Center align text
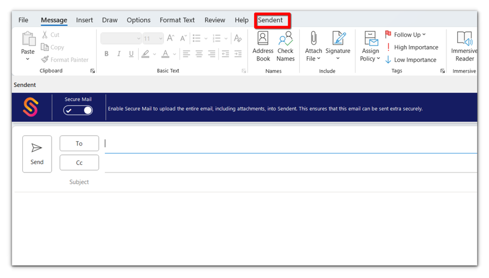The height and width of the screenshot is (278, 489). click(x=199, y=54)
